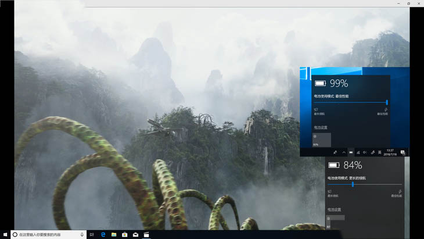424x239 pixels.
Task: Close the photo viewer window
Action: coord(419,3)
